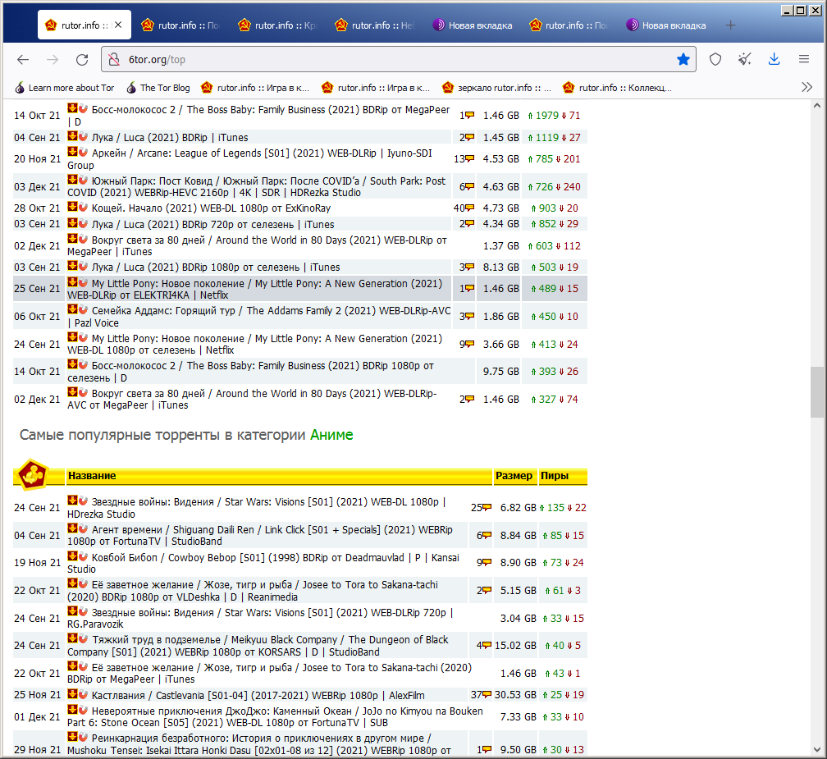Open a new tab with plus button
The height and width of the screenshot is (759, 827).
(730, 25)
